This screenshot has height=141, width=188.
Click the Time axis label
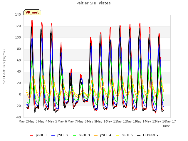tap(166, 126)
